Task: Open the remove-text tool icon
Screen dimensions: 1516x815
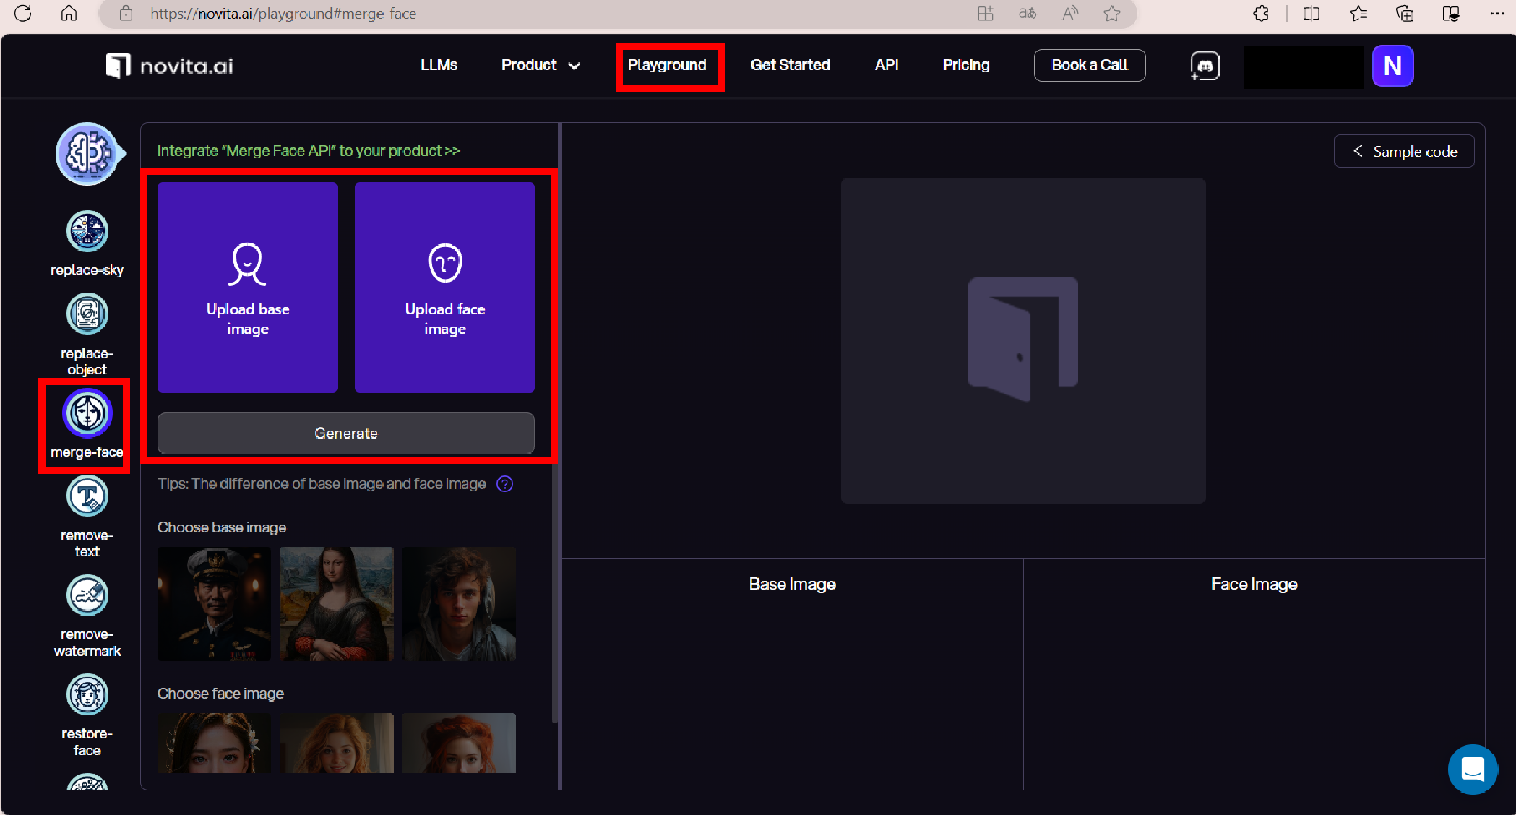Action: point(87,496)
